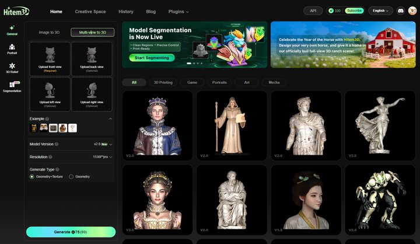Upload right view image slot
The width and height of the screenshot is (420, 244).
[x=92, y=95]
